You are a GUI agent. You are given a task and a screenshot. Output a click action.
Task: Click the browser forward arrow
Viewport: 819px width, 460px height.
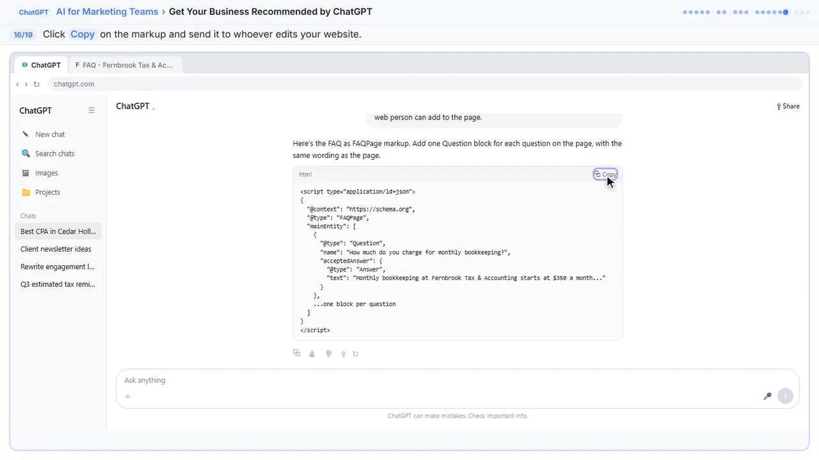pyautogui.click(x=26, y=84)
